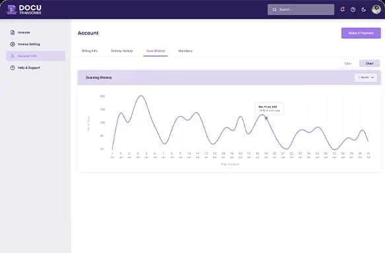This screenshot has height=253, width=385.
Task: Switch to Table view
Action: click(347, 63)
